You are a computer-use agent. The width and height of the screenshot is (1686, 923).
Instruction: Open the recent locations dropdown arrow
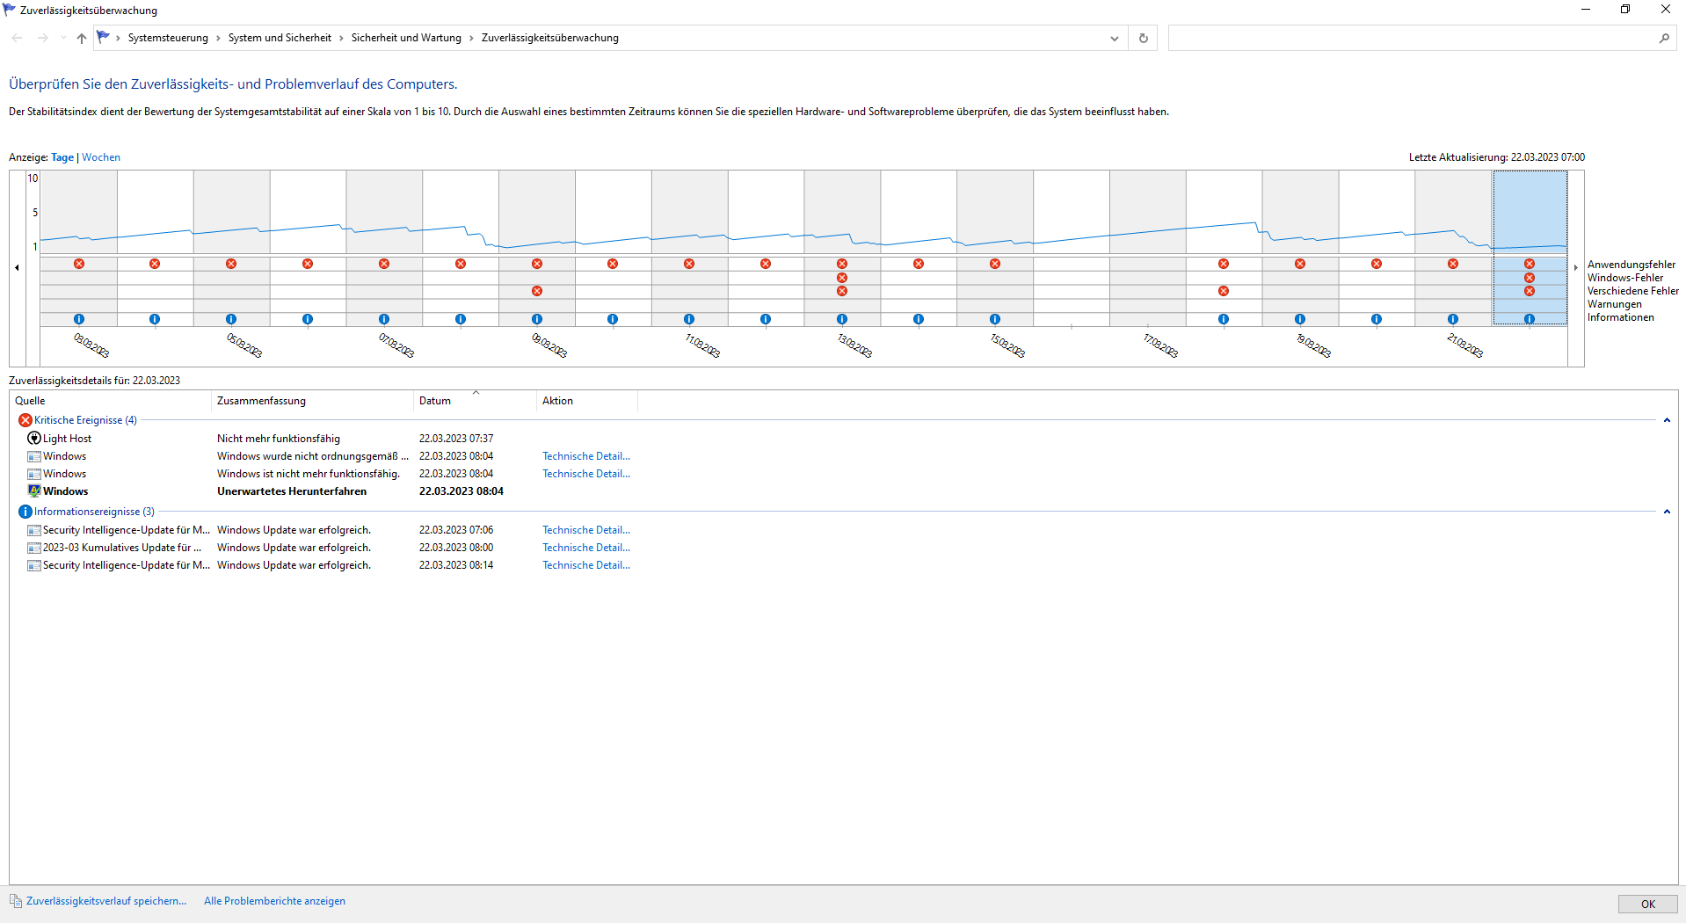[63, 38]
